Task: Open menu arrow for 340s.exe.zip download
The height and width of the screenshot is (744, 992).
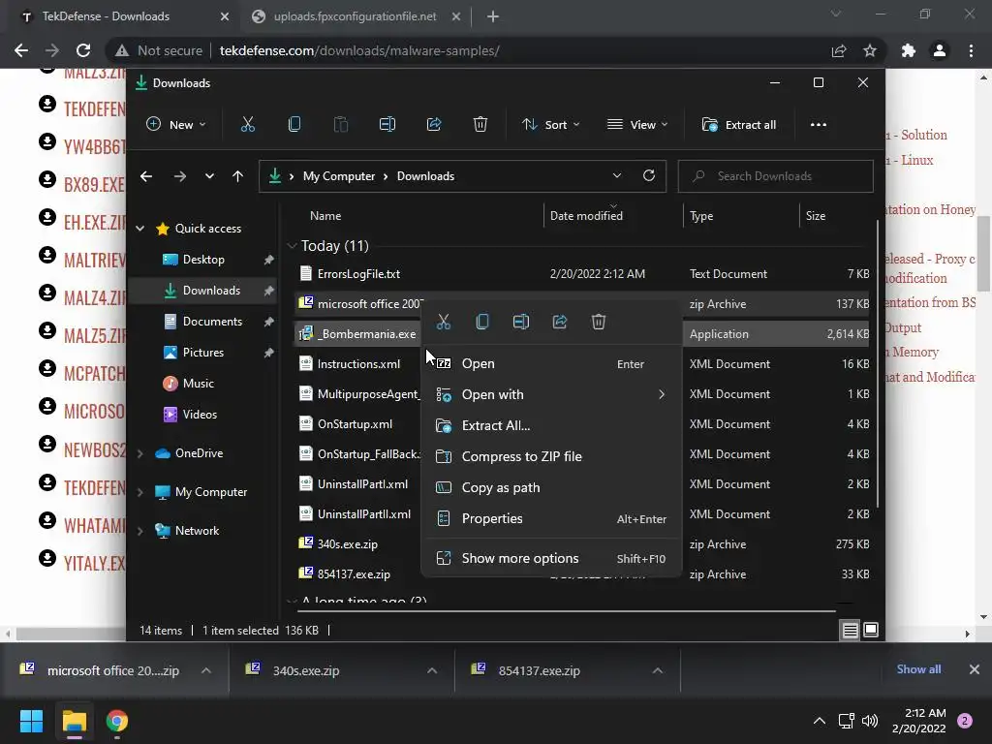Action: 432,670
